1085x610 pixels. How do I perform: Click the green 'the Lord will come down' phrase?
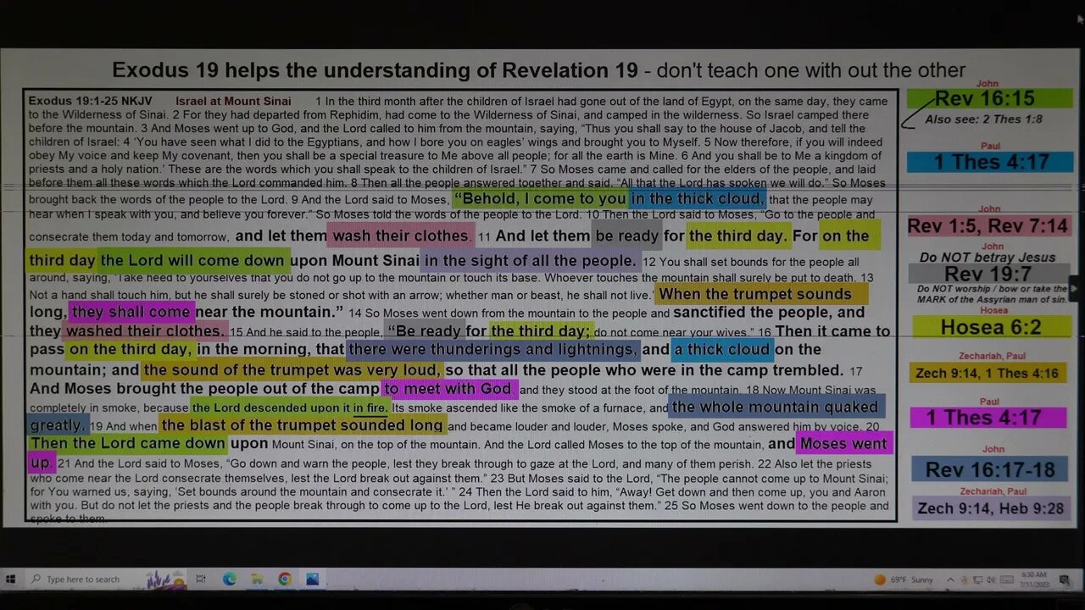tap(194, 260)
